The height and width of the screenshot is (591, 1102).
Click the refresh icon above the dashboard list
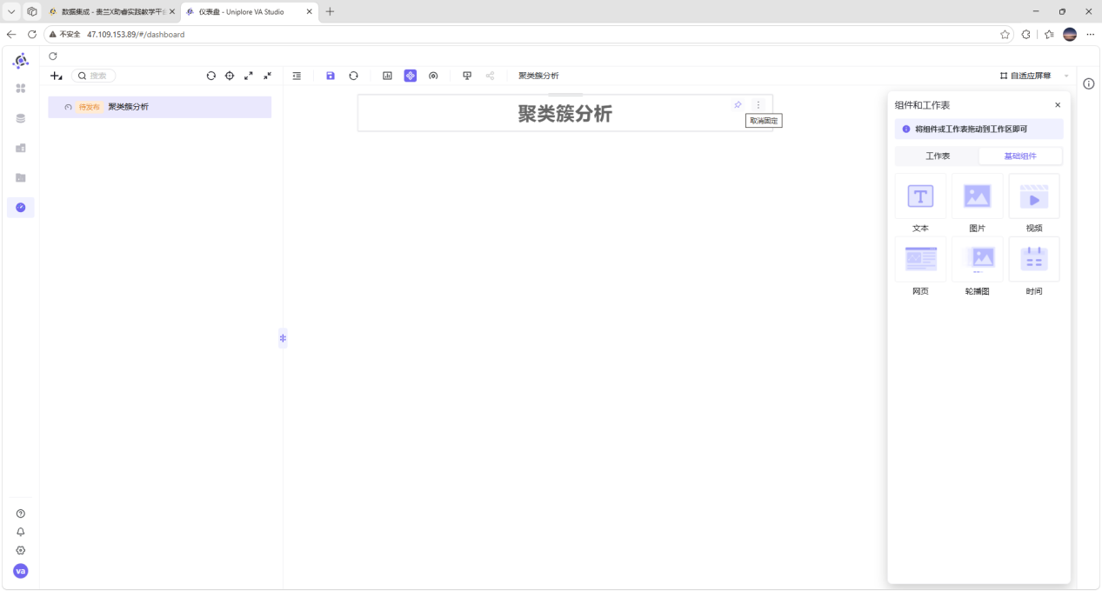point(53,56)
